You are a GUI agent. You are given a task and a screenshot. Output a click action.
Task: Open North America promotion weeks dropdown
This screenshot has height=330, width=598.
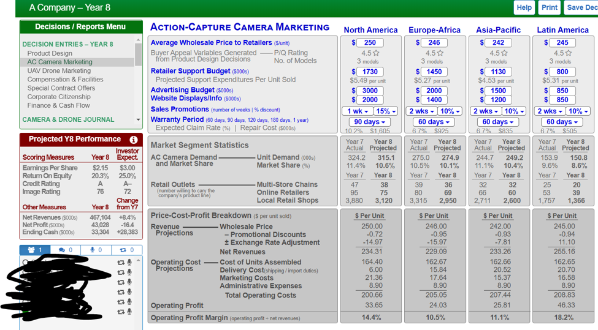[358, 111]
